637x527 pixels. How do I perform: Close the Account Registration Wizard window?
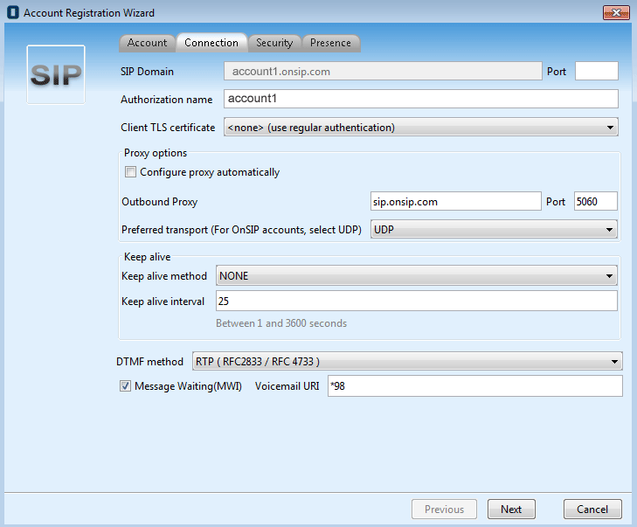[x=616, y=12]
